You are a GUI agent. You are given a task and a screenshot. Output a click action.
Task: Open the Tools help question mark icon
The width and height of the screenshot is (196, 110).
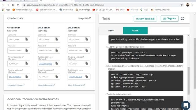(x=183, y=19)
